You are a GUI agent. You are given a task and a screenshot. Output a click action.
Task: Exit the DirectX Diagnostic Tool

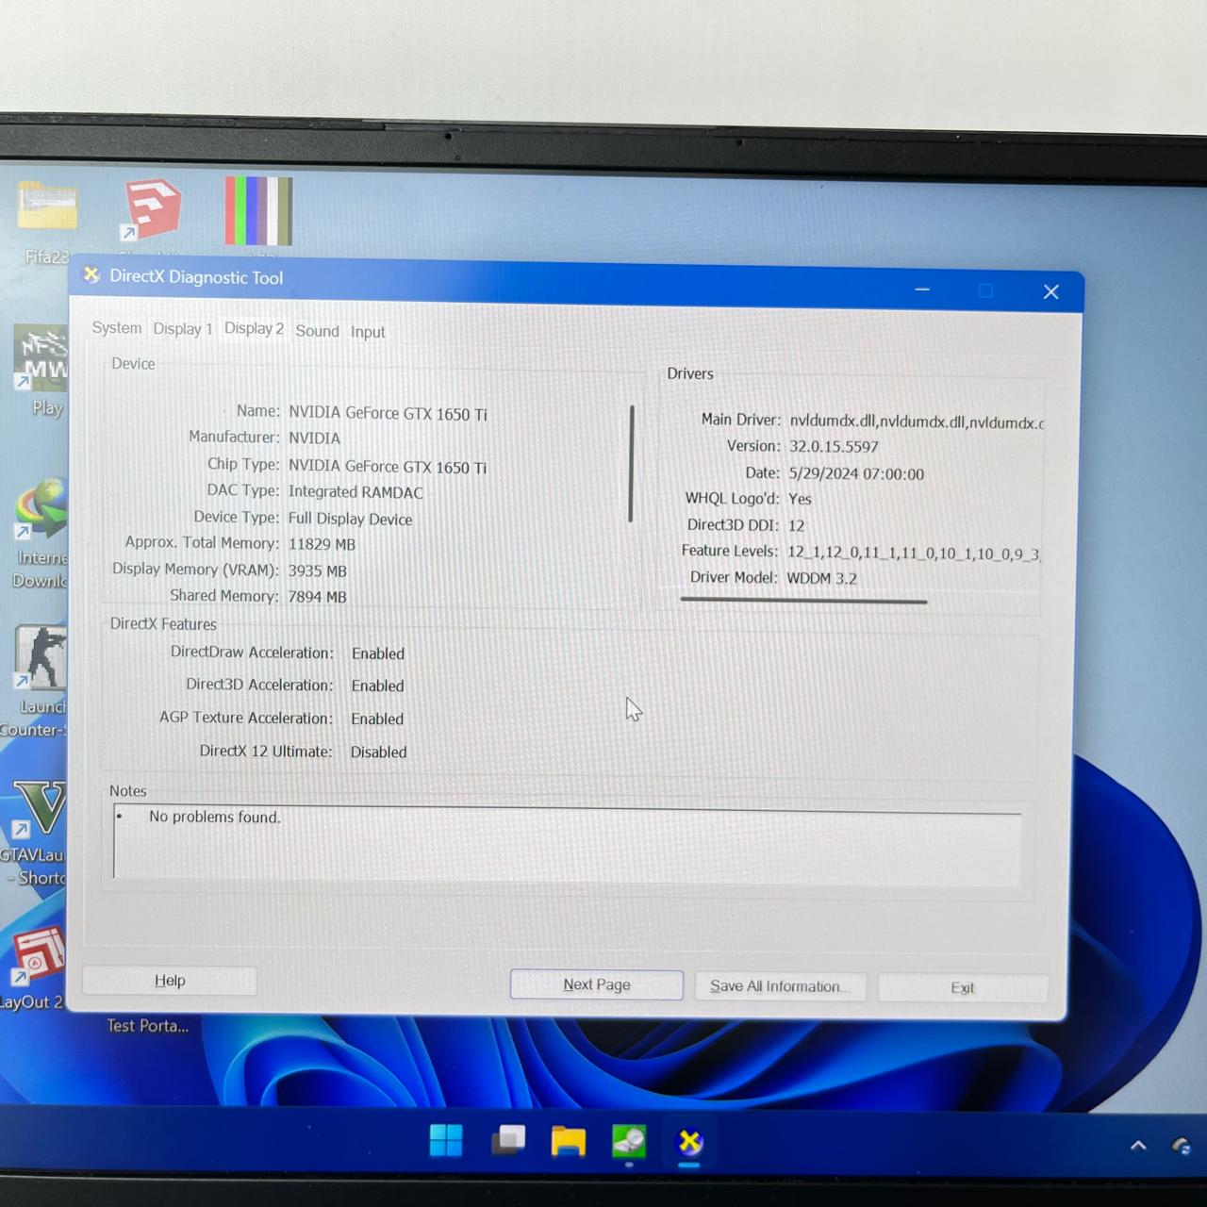[x=963, y=987]
